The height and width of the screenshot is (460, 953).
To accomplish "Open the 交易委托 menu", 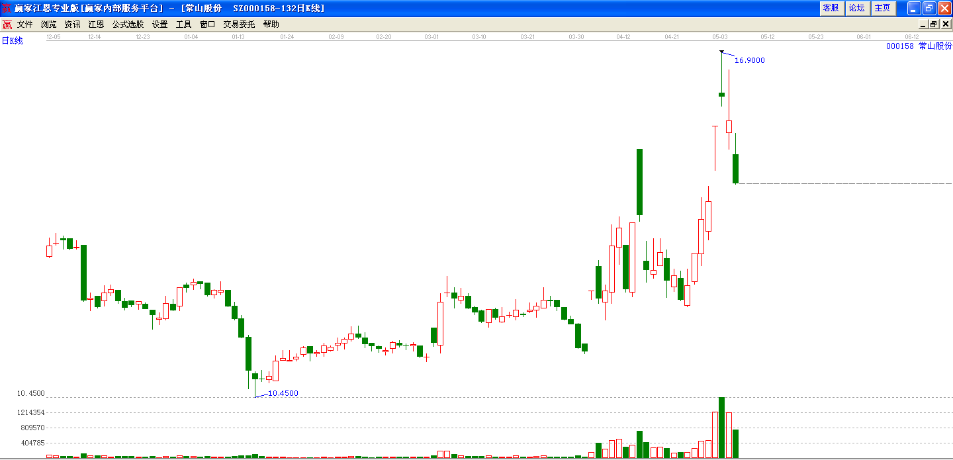I will click(x=239, y=24).
